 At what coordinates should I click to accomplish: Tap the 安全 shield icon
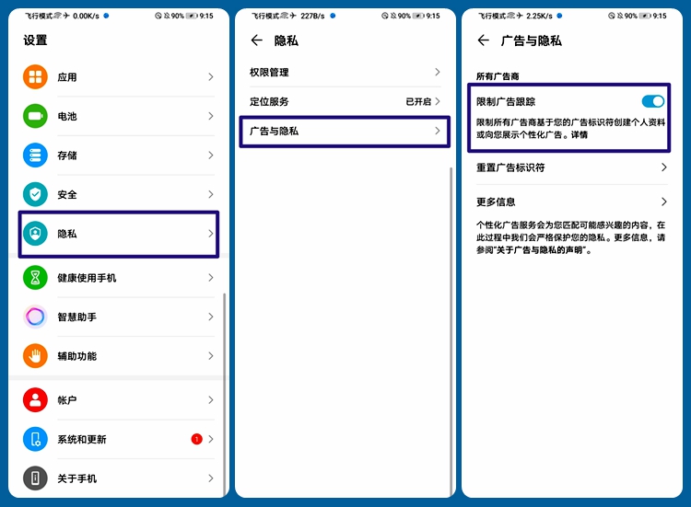point(35,194)
